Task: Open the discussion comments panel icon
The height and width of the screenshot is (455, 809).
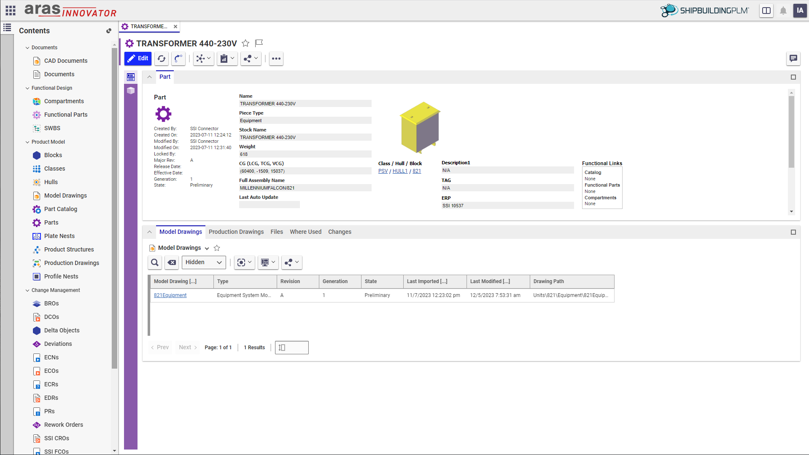Action: pos(793,59)
